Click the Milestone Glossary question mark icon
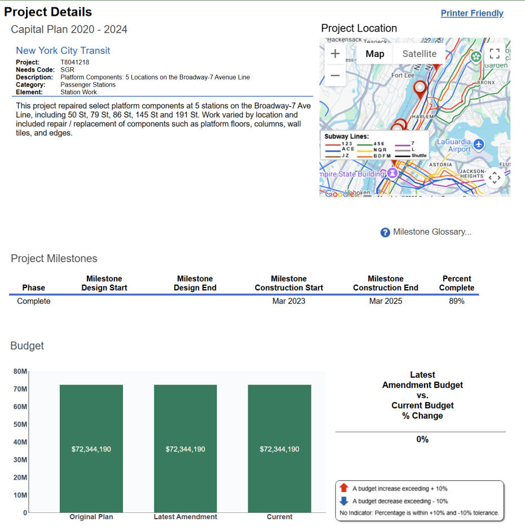Screen dimensions: 525x531 [x=385, y=232]
